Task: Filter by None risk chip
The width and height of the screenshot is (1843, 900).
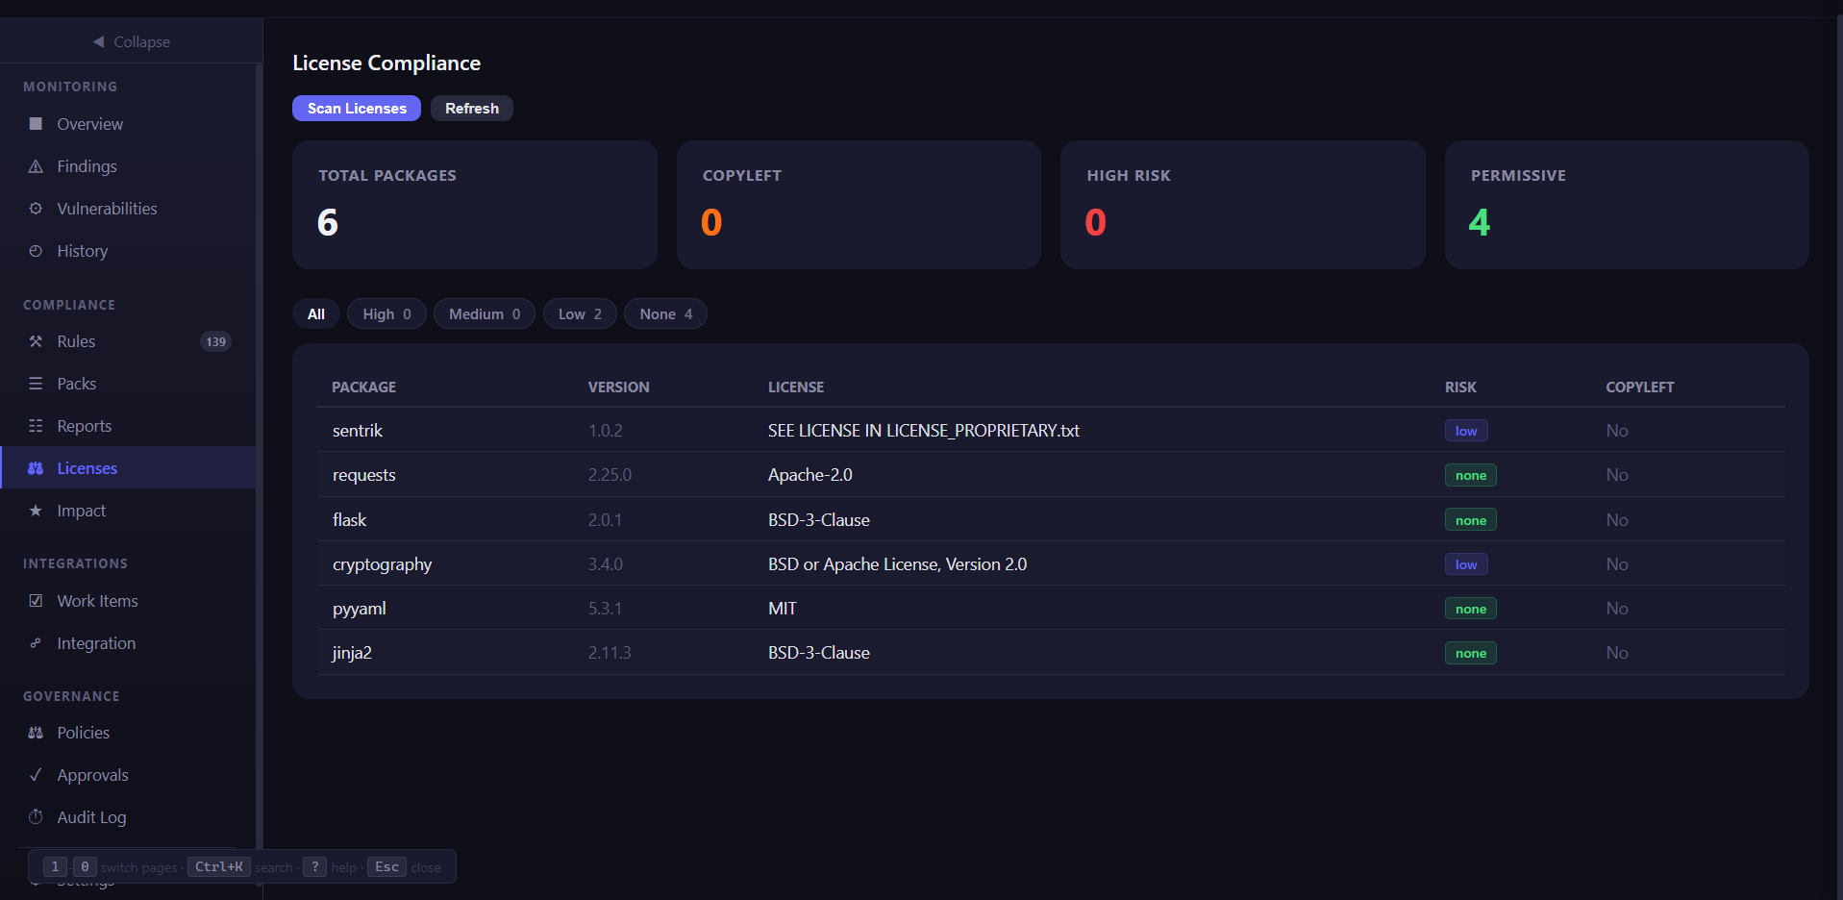Action: coord(665,314)
